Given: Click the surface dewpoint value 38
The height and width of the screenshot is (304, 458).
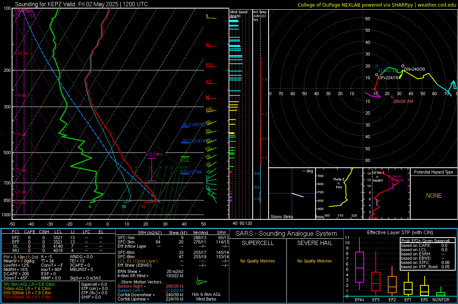Looking at the screenshot, I should point(123,207).
